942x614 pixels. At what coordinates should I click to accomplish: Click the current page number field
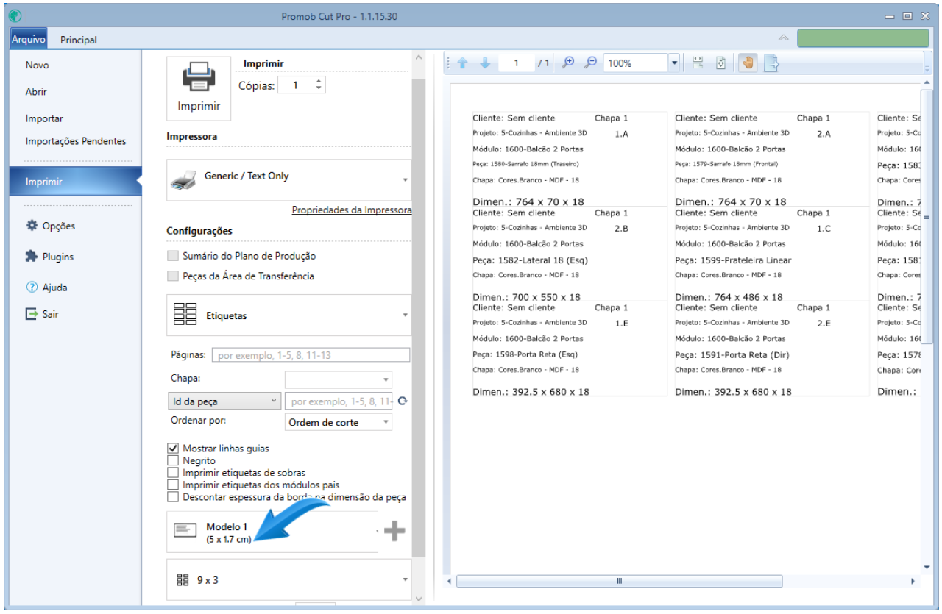516,63
